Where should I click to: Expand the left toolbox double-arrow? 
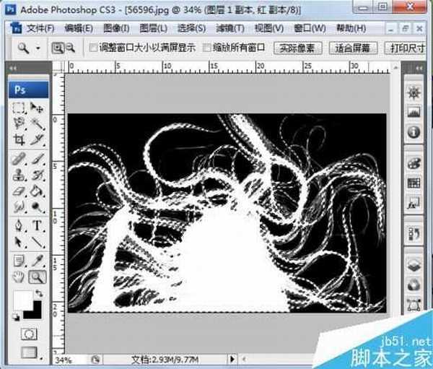pos(13,68)
